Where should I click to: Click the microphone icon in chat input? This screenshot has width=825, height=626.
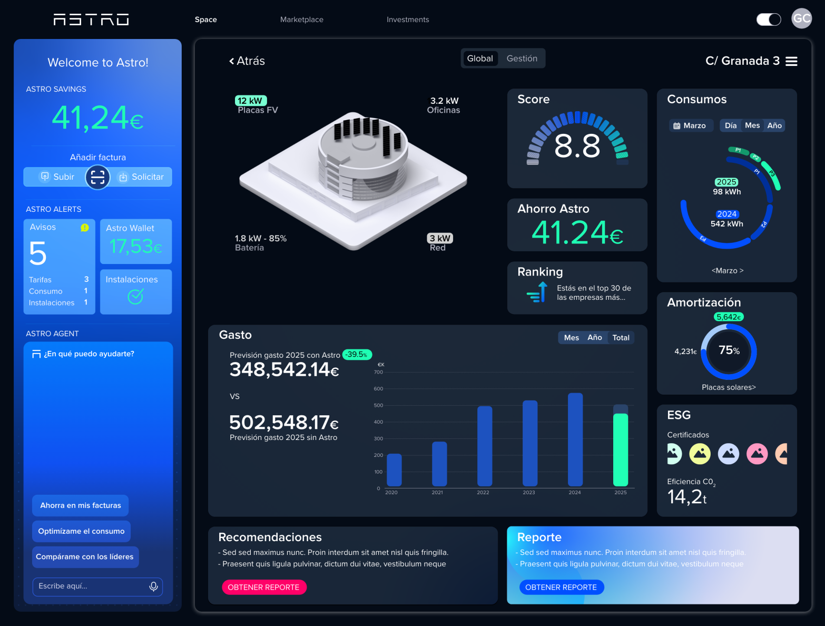[153, 586]
